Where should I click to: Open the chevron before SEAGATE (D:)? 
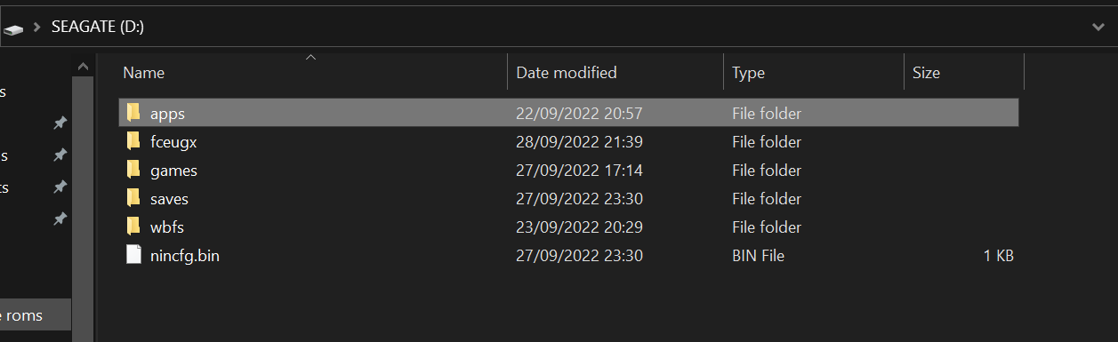(x=37, y=28)
